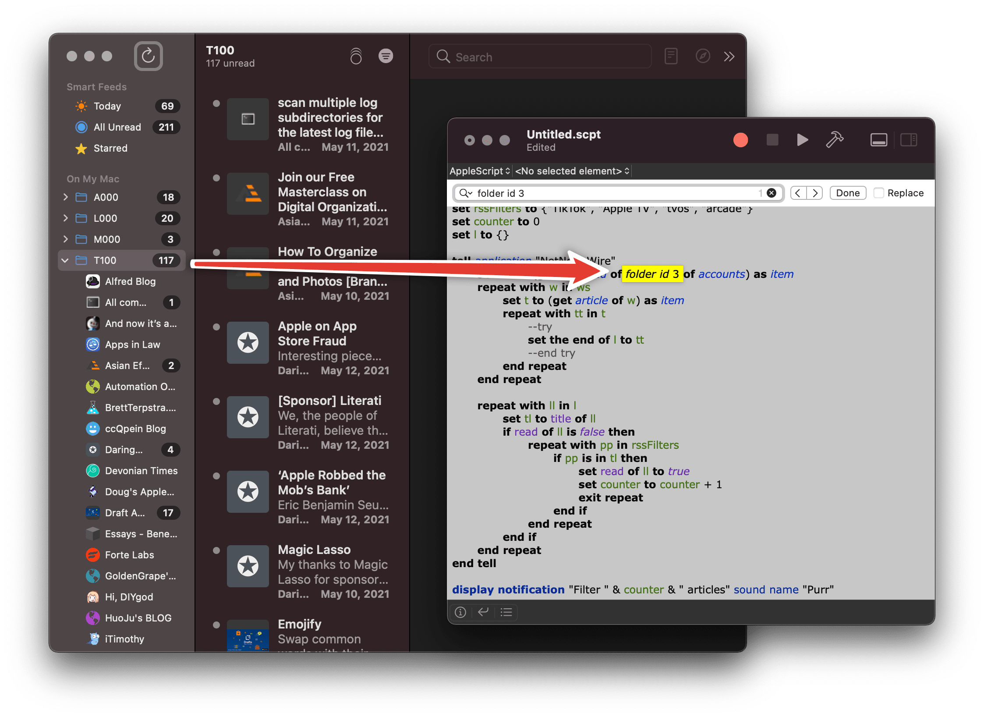Open the BrettTerpstra feed
The image size is (984, 717).
(x=122, y=408)
